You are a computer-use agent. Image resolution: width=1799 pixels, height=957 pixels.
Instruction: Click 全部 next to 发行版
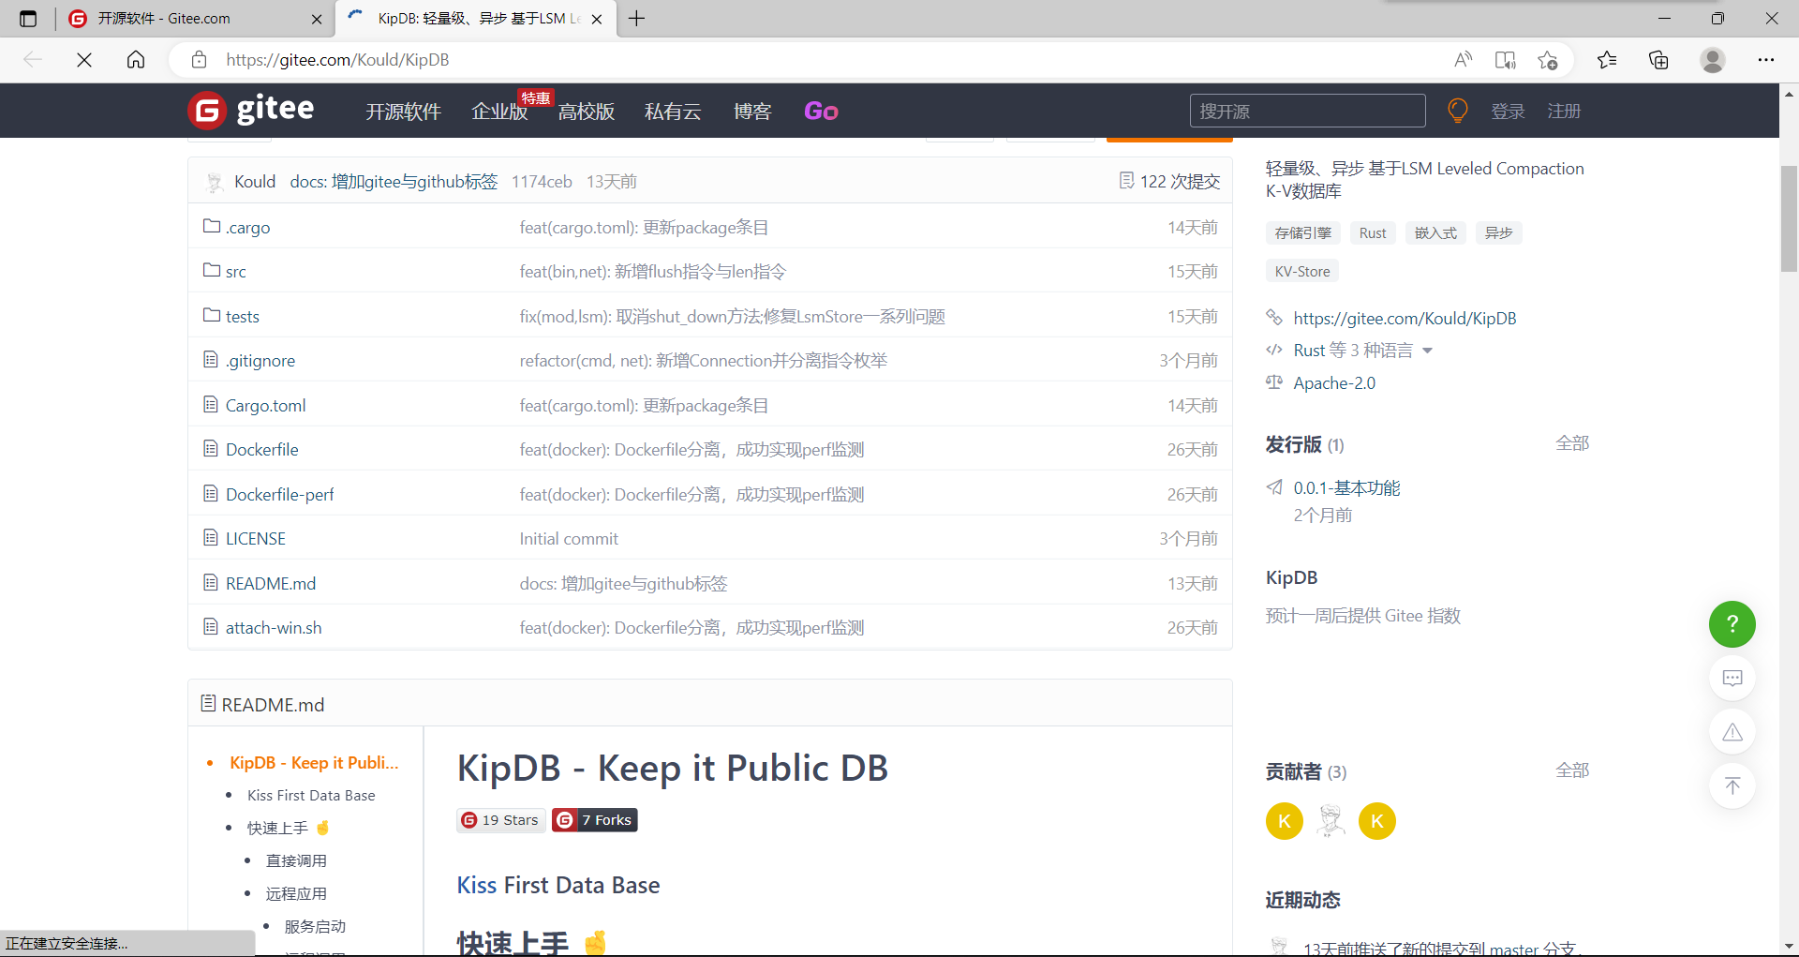click(x=1572, y=443)
